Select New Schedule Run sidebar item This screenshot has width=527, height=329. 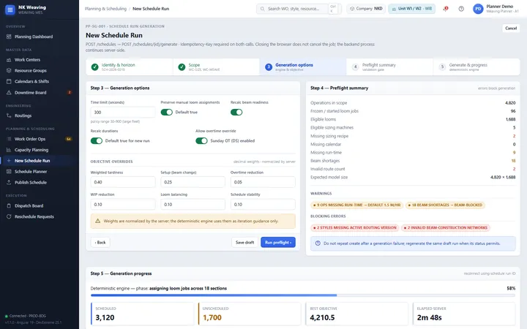tap(40, 160)
